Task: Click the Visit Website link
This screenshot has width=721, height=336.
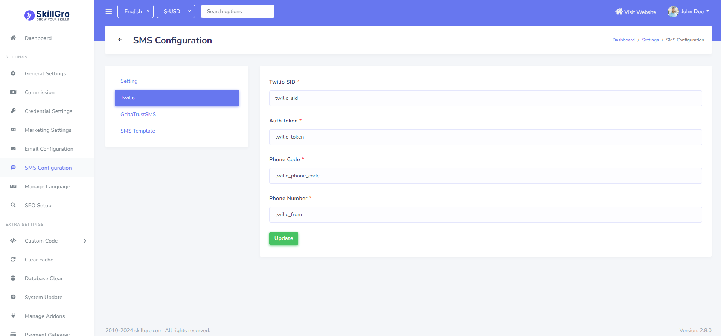Action: pos(636,12)
